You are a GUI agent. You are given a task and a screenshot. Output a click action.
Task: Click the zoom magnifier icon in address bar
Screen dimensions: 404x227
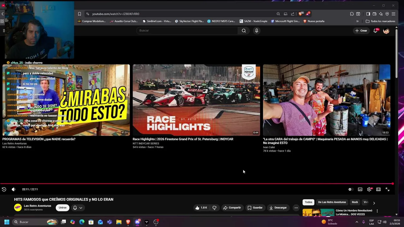click(278, 14)
